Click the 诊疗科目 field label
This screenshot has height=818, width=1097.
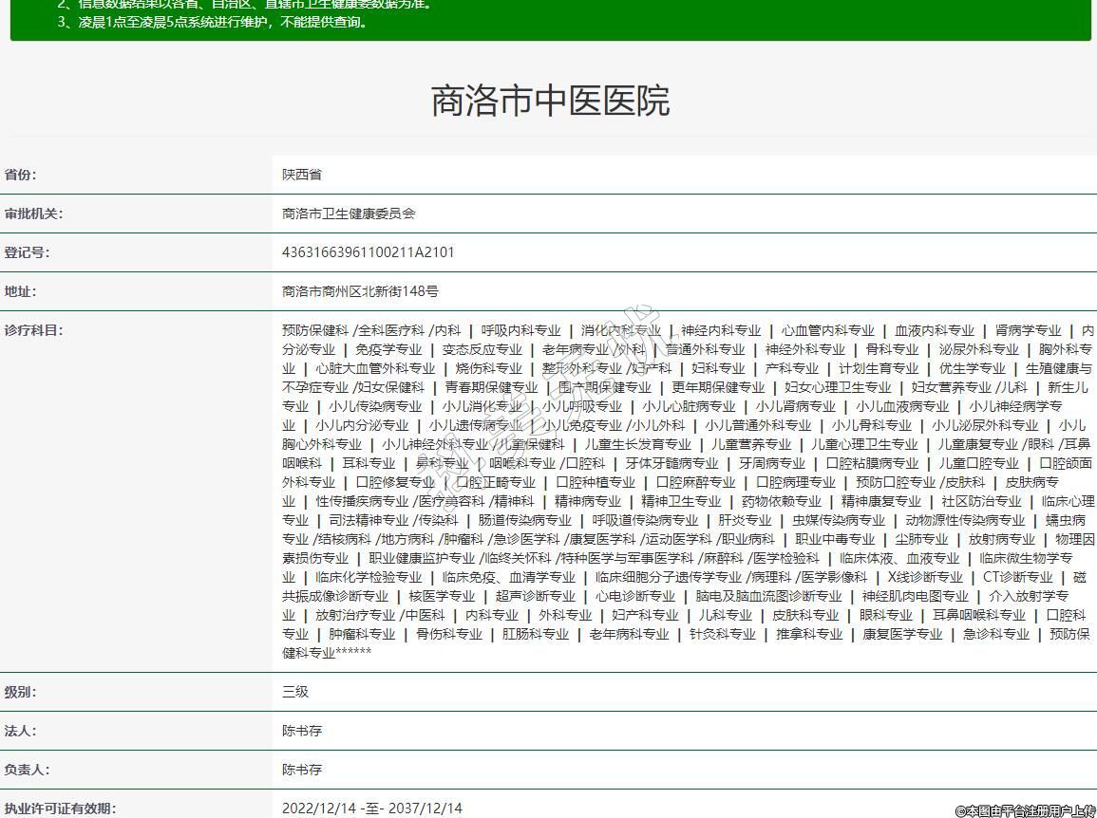point(33,330)
